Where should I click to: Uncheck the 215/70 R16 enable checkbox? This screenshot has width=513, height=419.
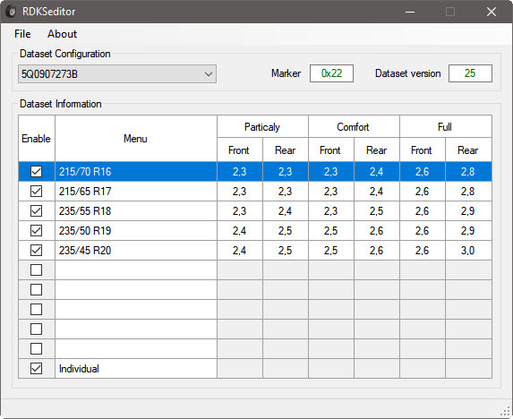[37, 171]
